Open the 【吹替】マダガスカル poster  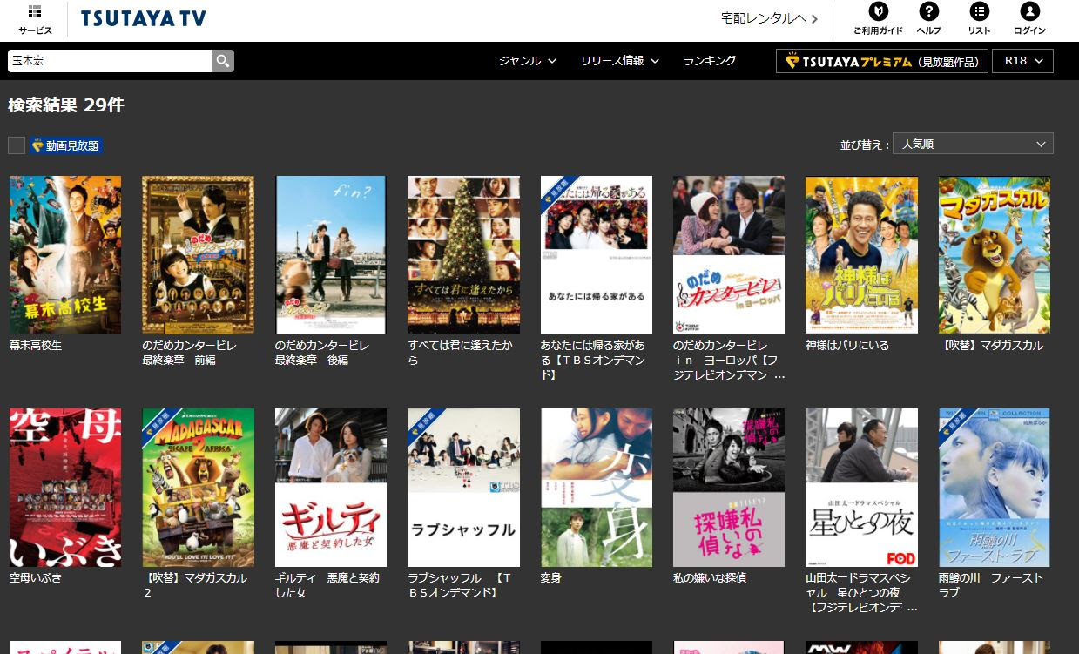tap(995, 255)
